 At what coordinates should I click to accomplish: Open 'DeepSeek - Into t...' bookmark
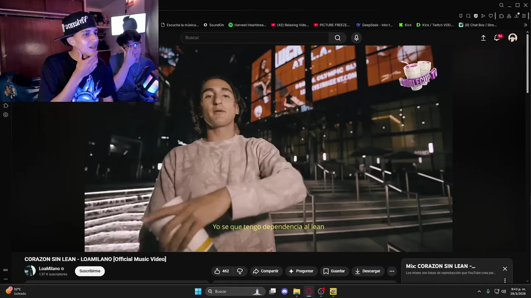pyautogui.click(x=375, y=25)
